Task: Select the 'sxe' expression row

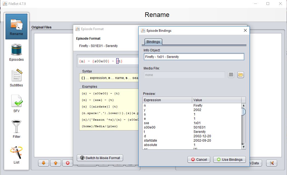Action: tap(192, 123)
